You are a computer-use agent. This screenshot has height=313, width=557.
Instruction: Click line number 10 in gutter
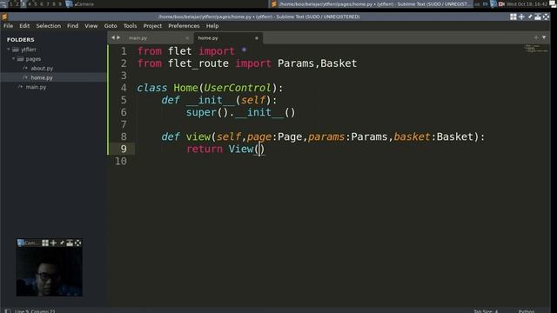(121, 162)
